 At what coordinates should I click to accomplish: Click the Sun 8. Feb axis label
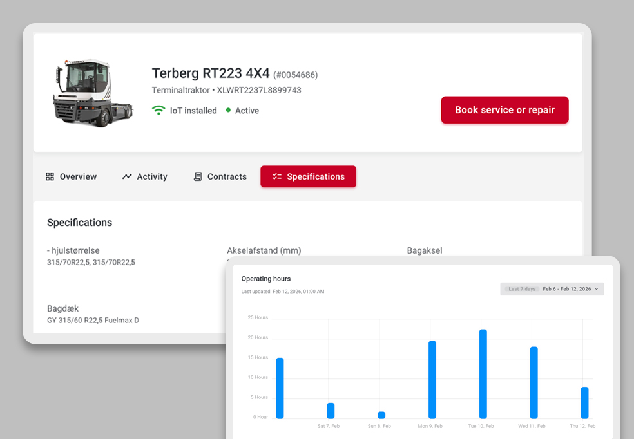(x=379, y=426)
